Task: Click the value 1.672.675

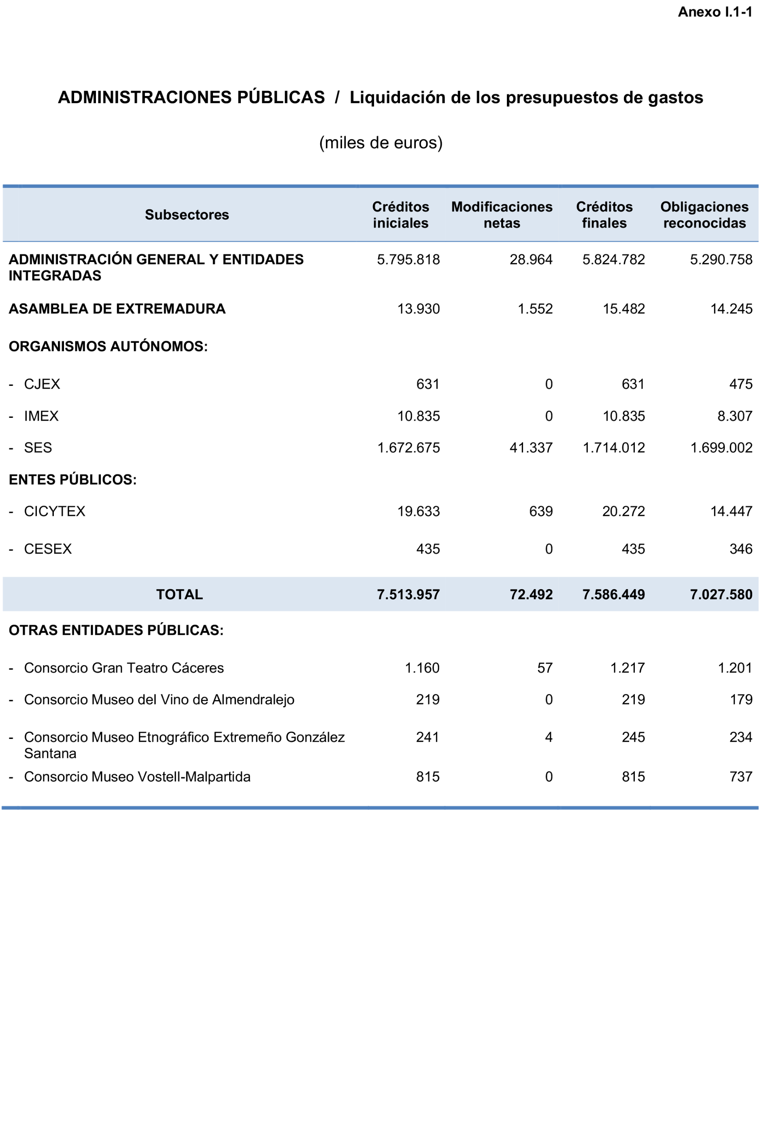Action: click(408, 448)
